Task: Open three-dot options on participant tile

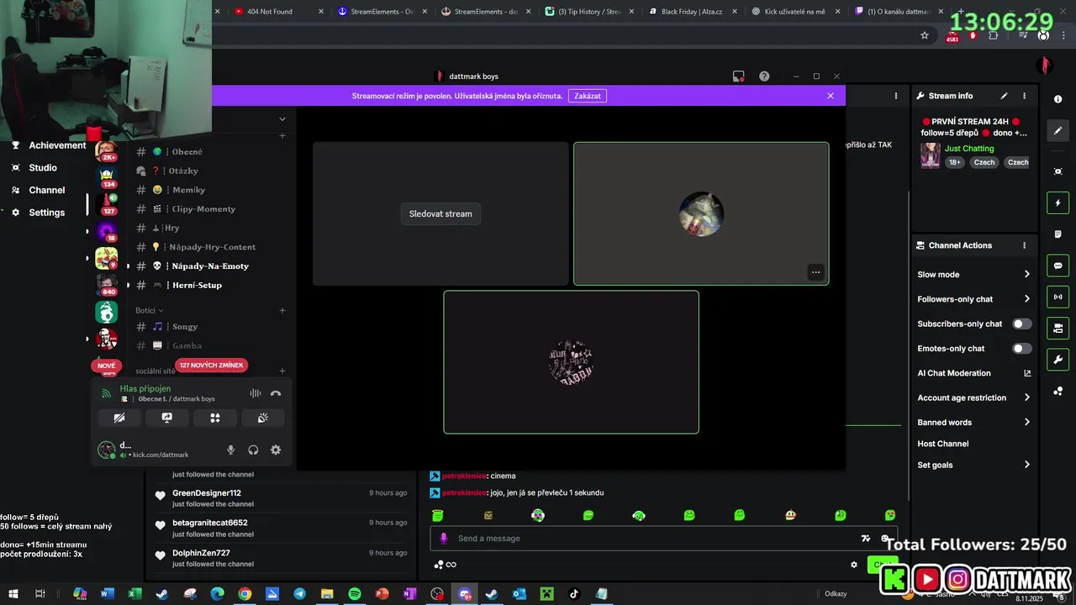Action: [x=815, y=272]
